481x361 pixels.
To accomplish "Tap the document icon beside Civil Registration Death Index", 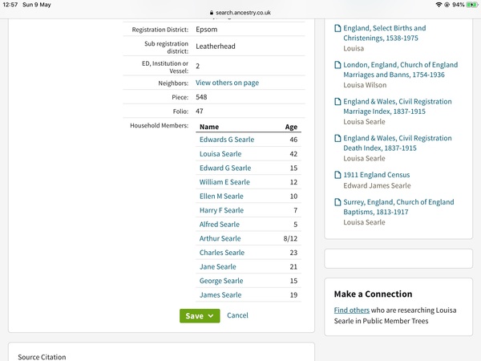I will (338, 139).
